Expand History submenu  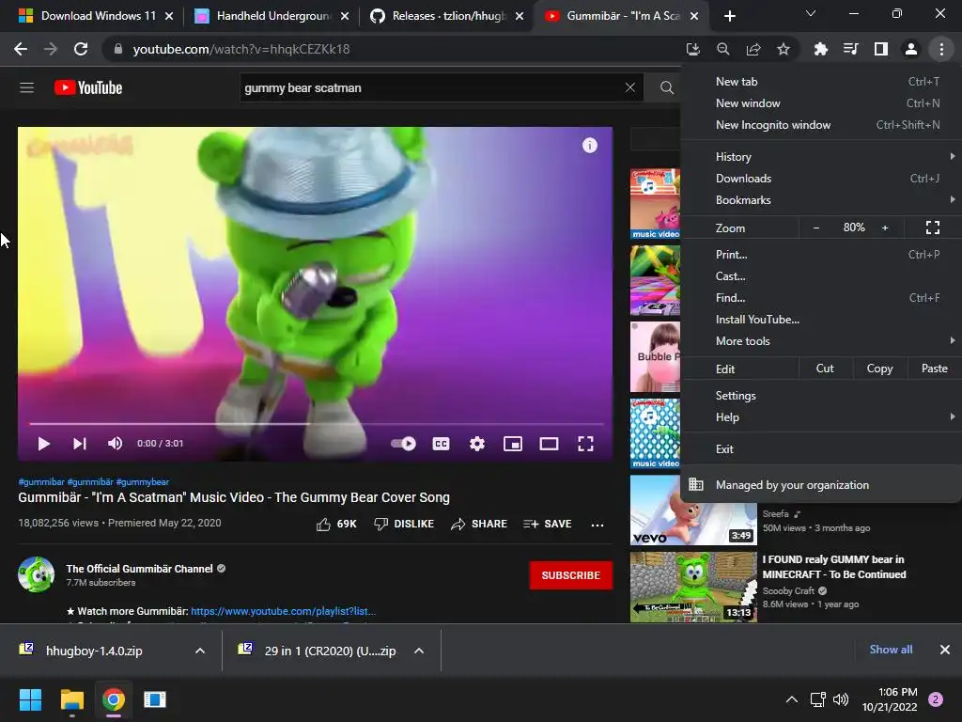point(821,157)
